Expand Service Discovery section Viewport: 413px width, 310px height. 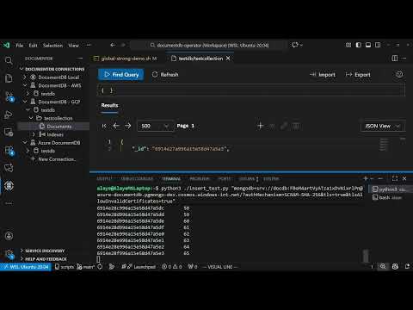pyautogui.click(x=43, y=251)
